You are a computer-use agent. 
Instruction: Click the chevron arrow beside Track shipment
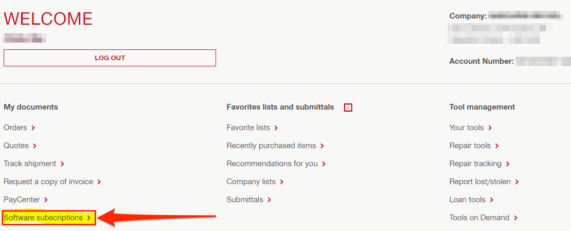pos(62,164)
